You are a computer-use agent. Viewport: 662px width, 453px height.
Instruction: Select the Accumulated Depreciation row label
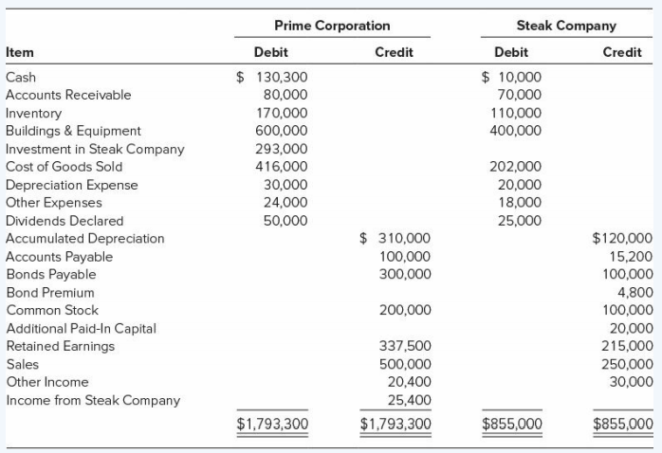point(84,238)
